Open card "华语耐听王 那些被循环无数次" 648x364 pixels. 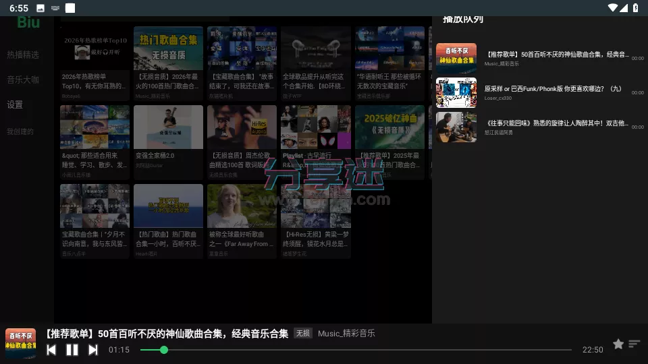(389, 63)
